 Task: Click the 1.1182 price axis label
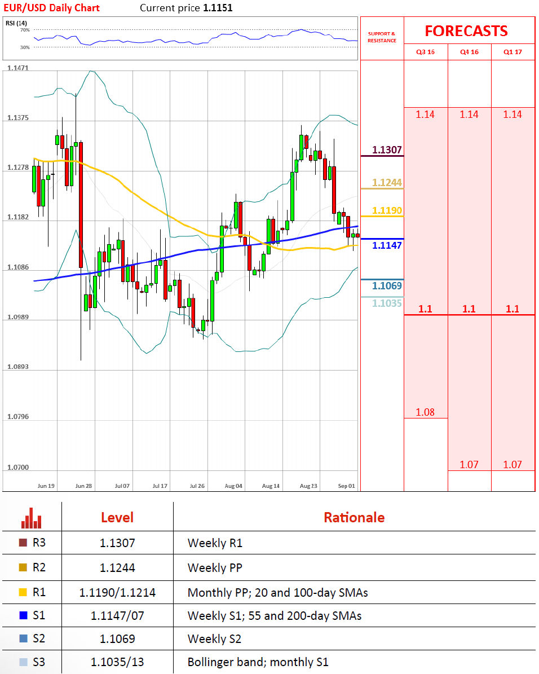(17, 217)
